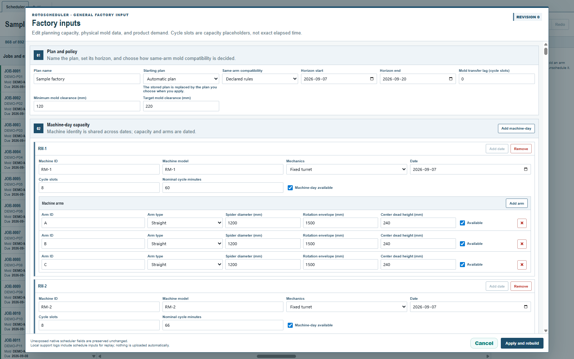The height and width of the screenshot is (359, 574).
Task: Edit the RM-2 Machine ID field
Action: (x=99, y=307)
